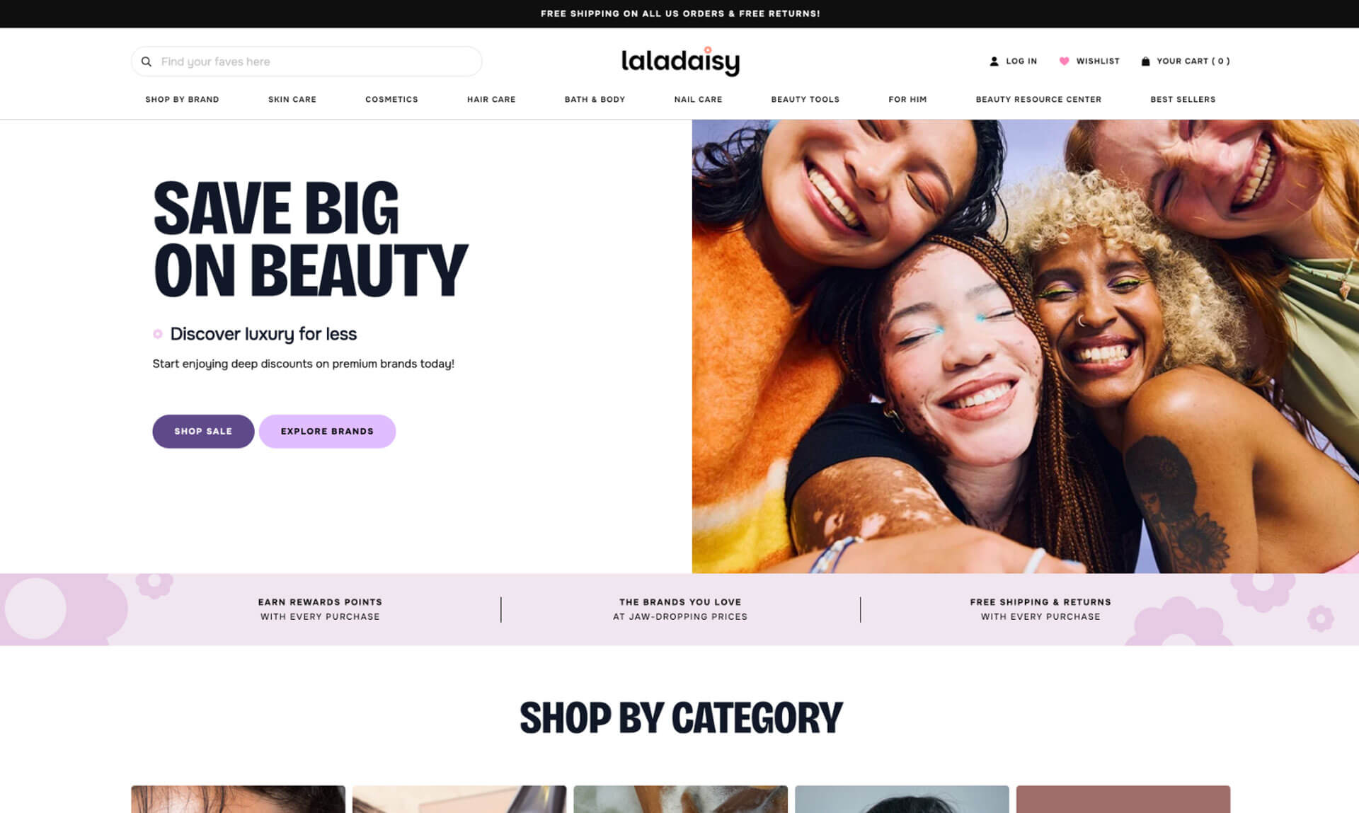This screenshot has width=1359, height=813.
Task: Open the Skin Care menu
Action: pyautogui.click(x=292, y=100)
